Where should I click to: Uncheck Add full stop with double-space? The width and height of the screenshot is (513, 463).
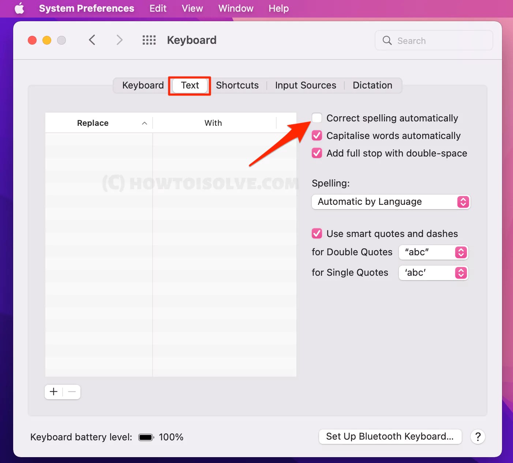coord(317,153)
